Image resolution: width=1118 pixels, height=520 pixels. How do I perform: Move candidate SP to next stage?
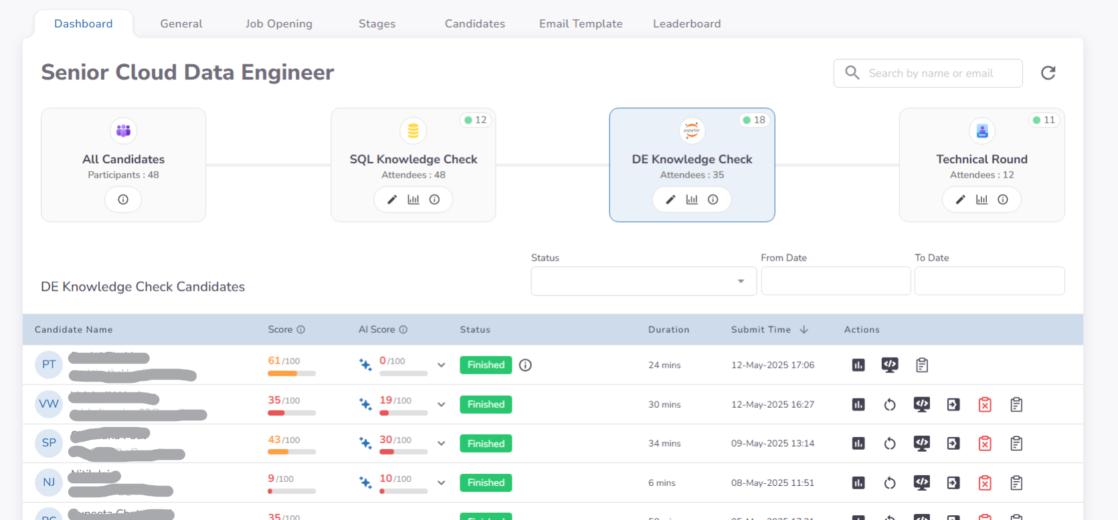953,443
